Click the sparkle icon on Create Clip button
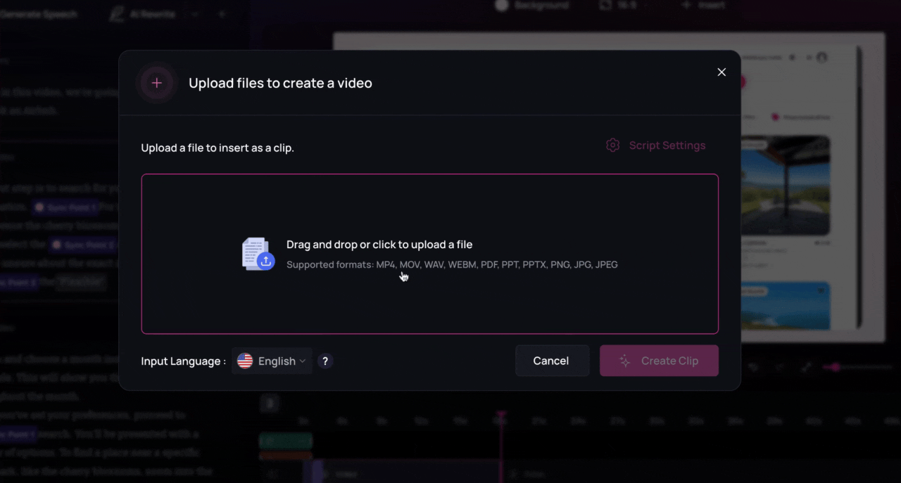The height and width of the screenshot is (483, 901). click(x=624, y=361)
